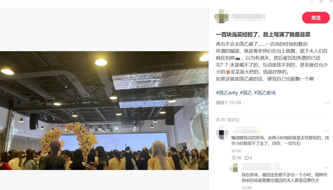Open options menu for the reply comment

pyautogui.click(x=327, y=168)
